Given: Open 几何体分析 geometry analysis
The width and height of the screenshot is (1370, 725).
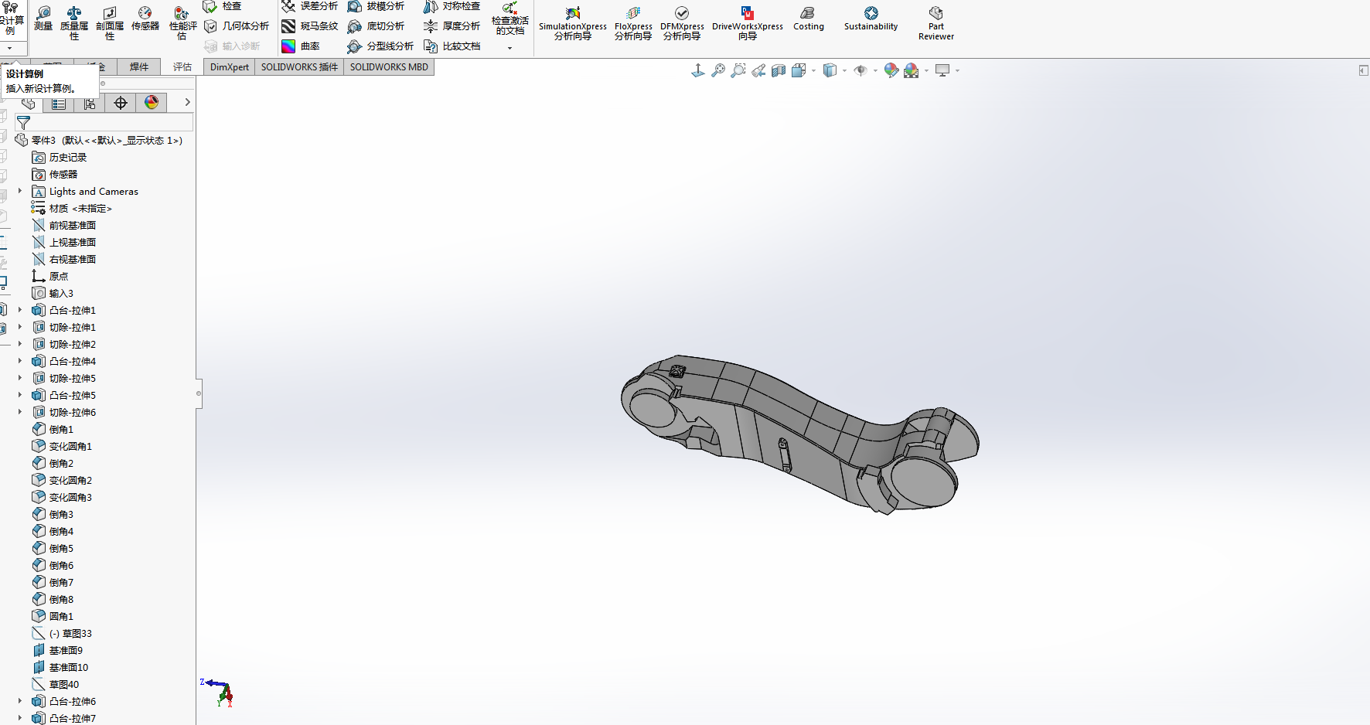Looking at the screenshot, I should (237, 26).
